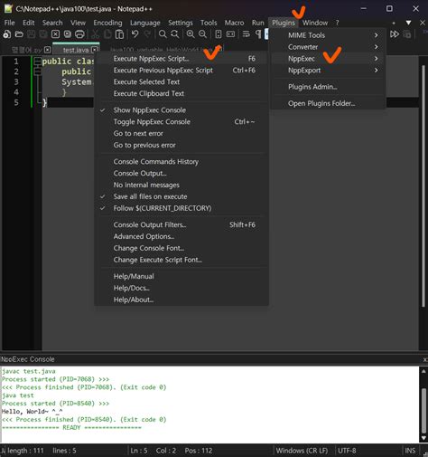Open Console Commands History
428x457 pixels.
(x=181, y=162)
